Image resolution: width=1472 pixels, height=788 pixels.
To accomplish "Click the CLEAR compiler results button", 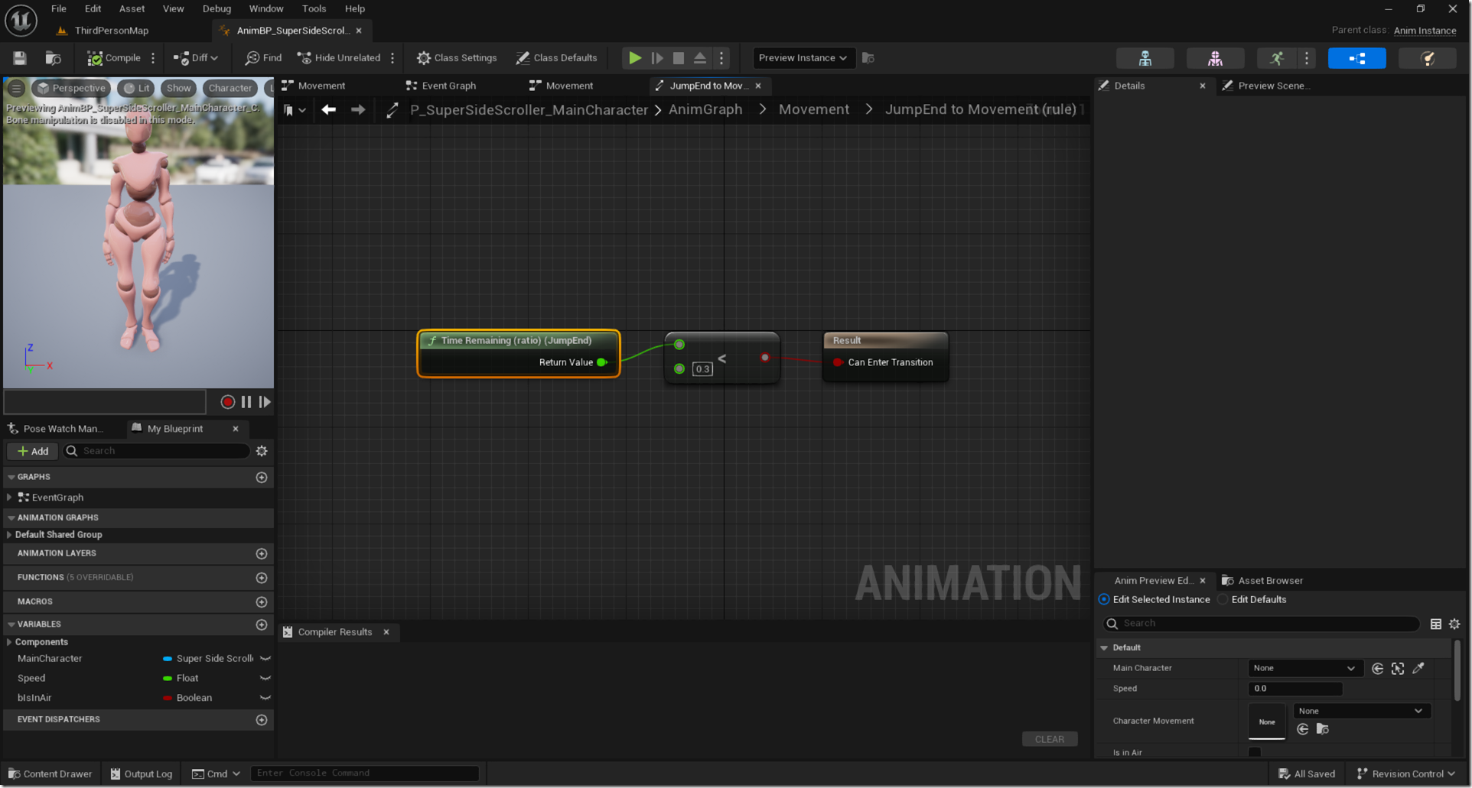I will click(1050, 739).
